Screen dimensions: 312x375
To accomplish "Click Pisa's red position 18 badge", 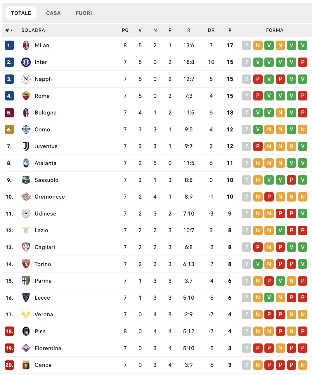I will tap(9, 331).
